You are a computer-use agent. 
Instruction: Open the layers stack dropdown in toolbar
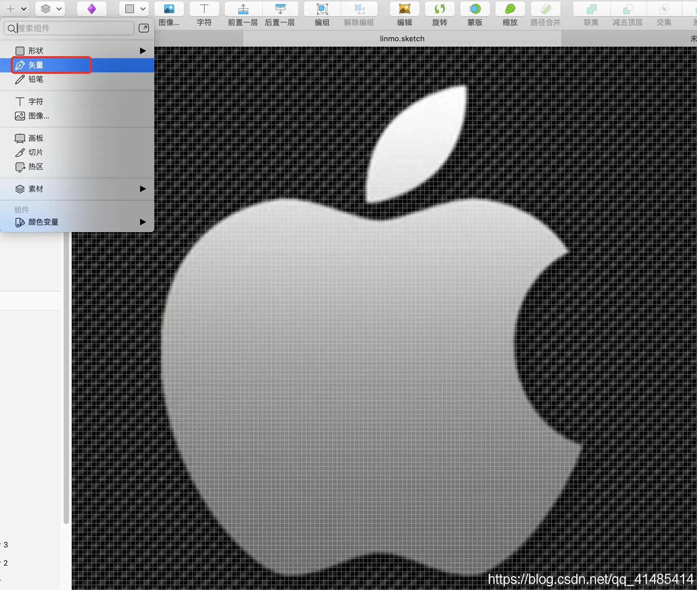click(50, 9)
